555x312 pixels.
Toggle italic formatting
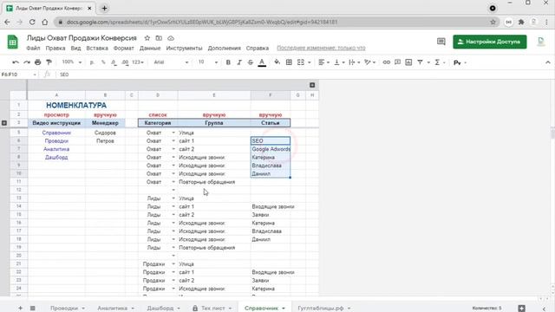239,62
